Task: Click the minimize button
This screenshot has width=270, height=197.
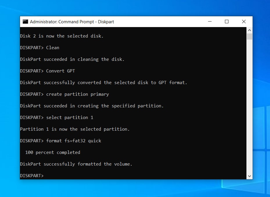Action: click(210, 22)
